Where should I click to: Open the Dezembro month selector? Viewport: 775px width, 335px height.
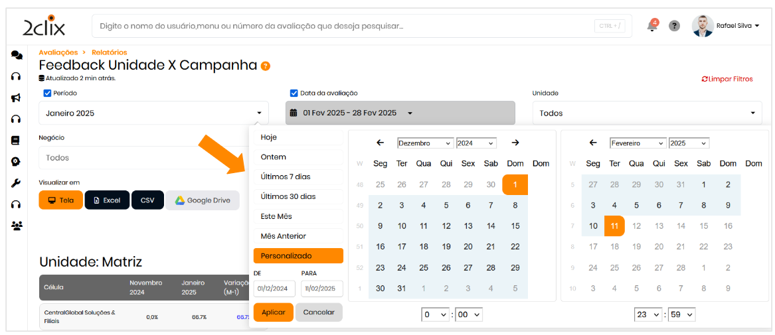(x=425, y=143)
